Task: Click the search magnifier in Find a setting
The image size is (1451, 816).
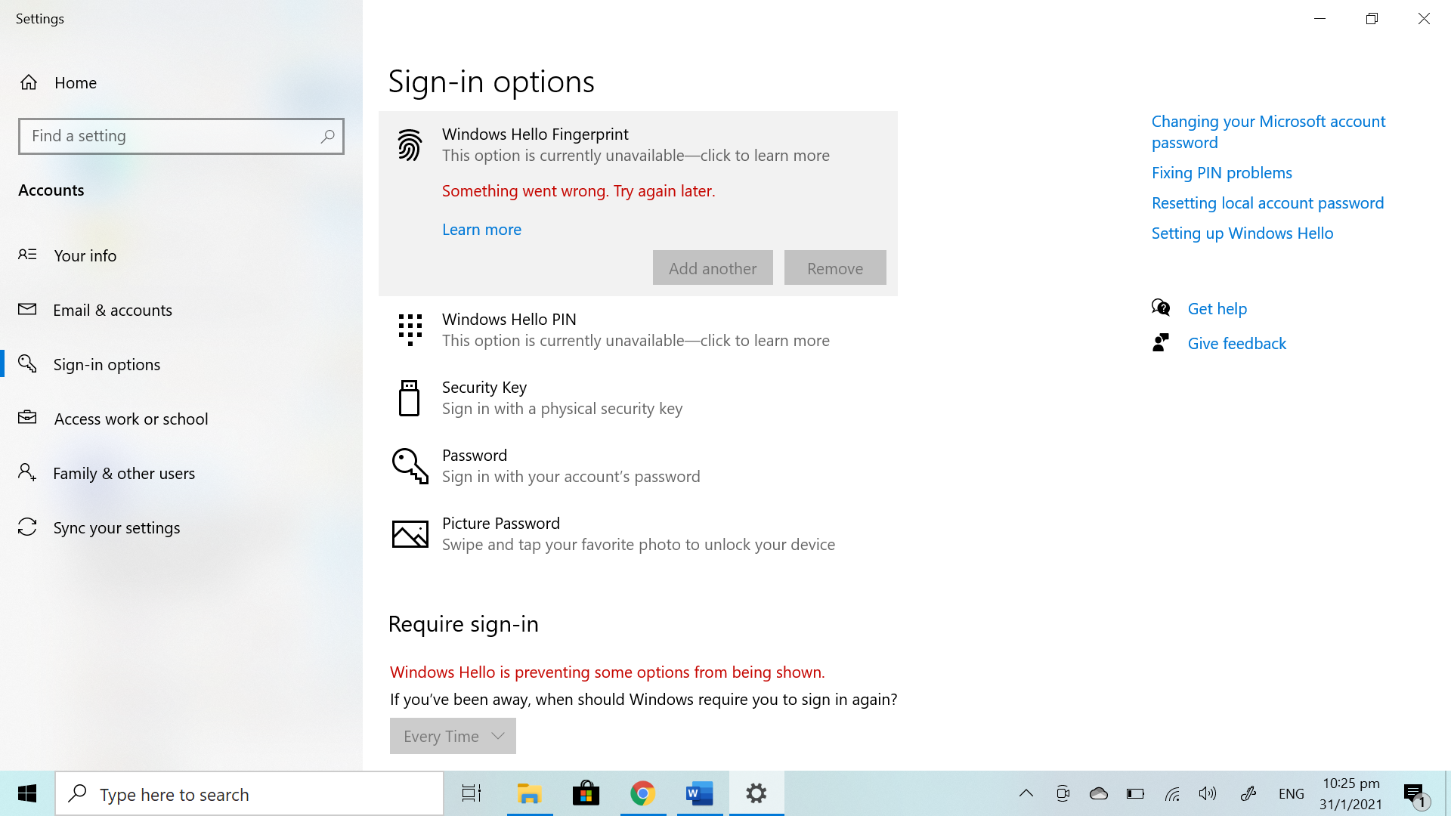Action: [x=327, y=136]
